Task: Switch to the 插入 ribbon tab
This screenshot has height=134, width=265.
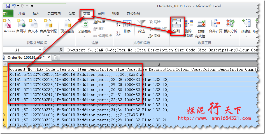Action: 36,13
